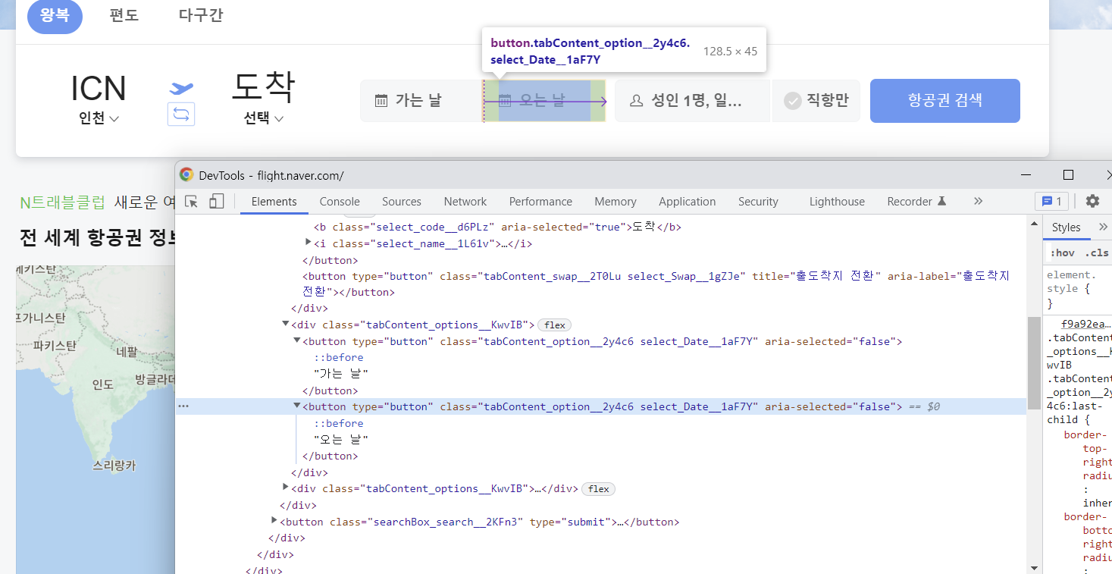Open DevTools settings gear
The width and height of the screenshot is (1112, 574).
(1092, 201)
